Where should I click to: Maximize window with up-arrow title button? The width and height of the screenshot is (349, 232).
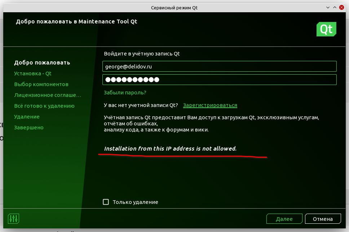(x=335, y=7)
